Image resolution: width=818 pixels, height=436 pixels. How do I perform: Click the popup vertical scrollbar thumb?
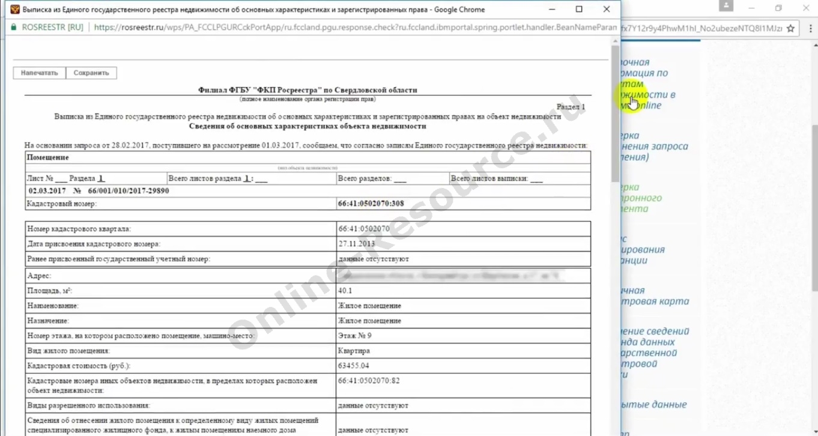615,113
